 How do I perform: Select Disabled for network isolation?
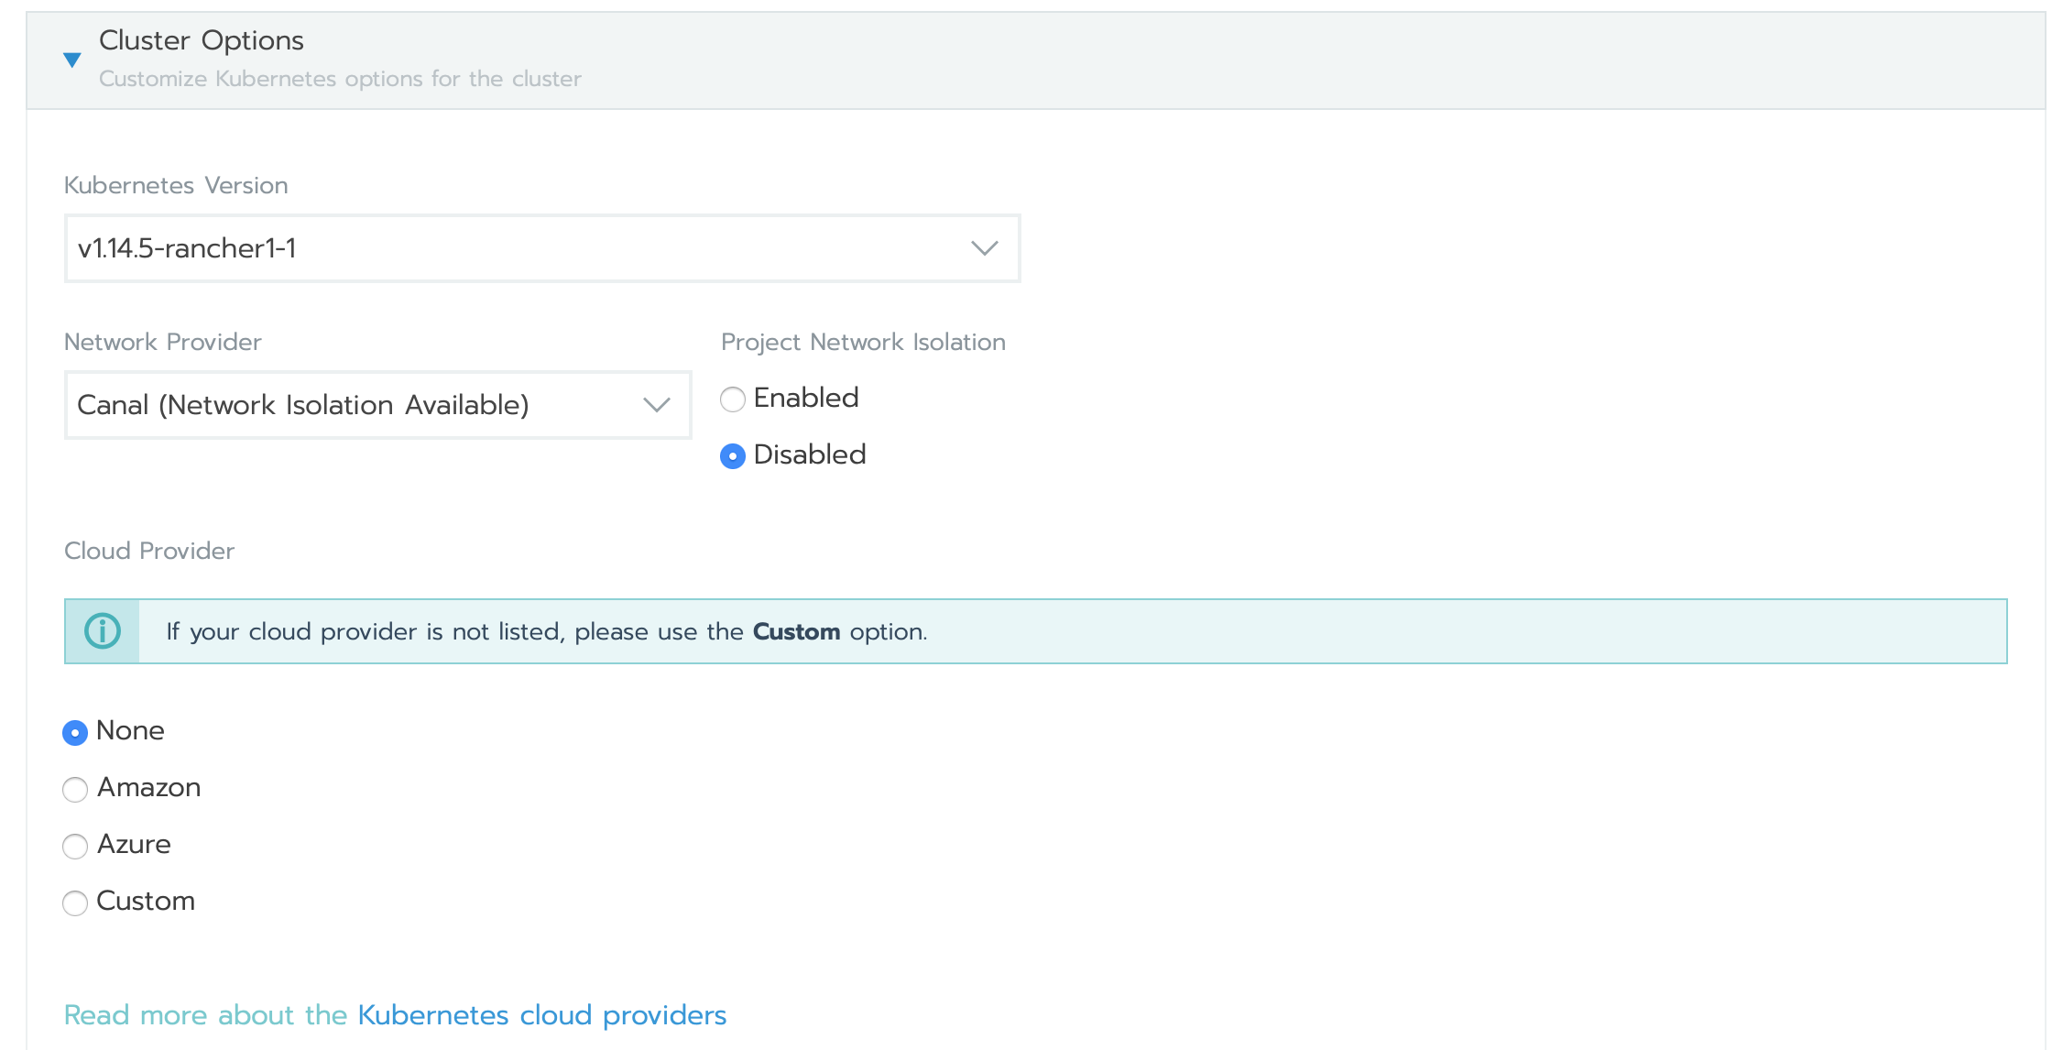[733, 456]
